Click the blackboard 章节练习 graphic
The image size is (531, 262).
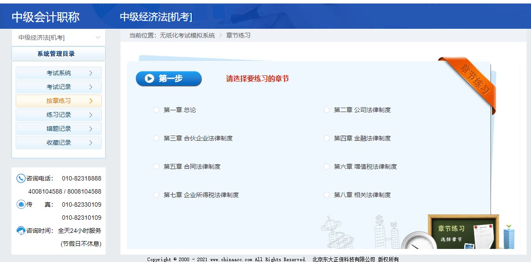[x=463, y=231]
